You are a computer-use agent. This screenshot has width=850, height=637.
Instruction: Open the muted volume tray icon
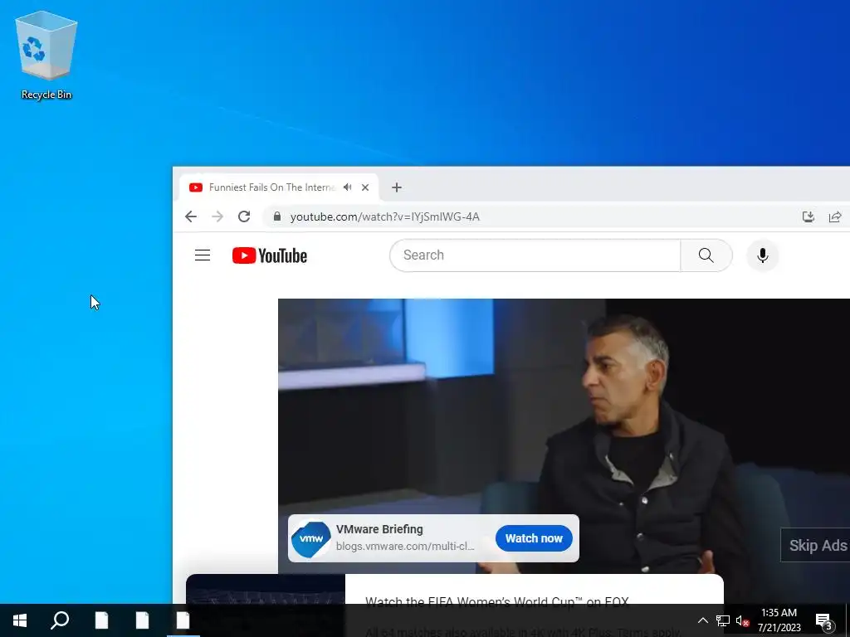742,621
